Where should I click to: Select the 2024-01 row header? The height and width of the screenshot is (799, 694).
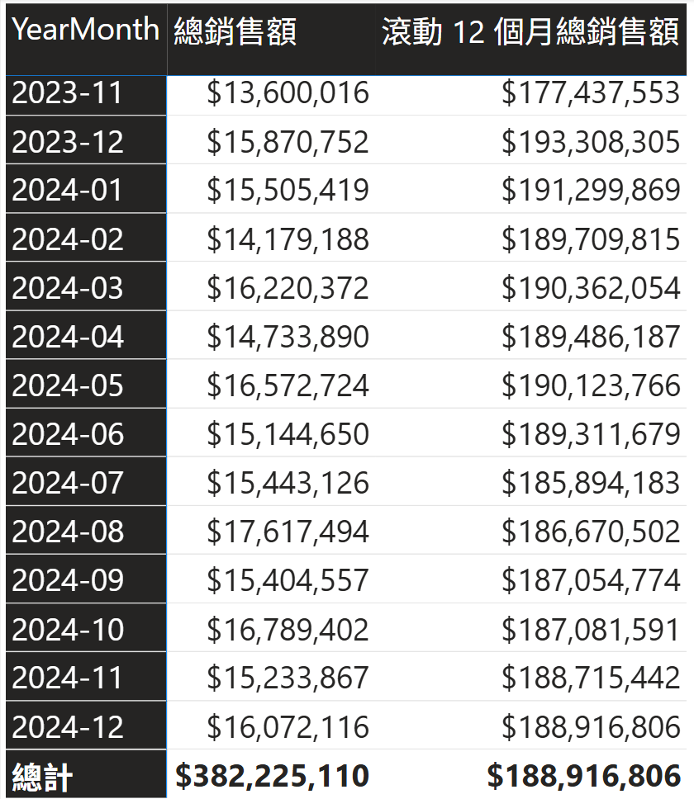pyautogui.click(x=86, y=188)
